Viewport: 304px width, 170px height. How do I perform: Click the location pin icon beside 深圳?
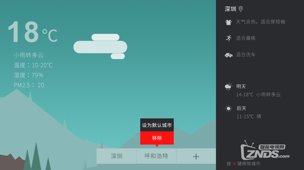(x=241, y=9)
